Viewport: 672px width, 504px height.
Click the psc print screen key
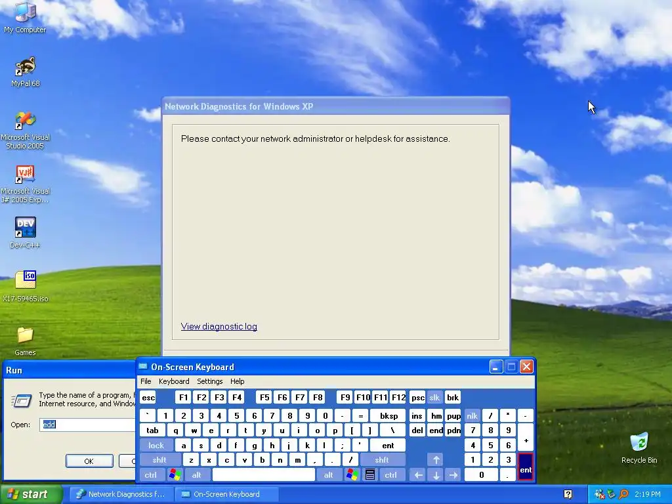tap(417, 397)
